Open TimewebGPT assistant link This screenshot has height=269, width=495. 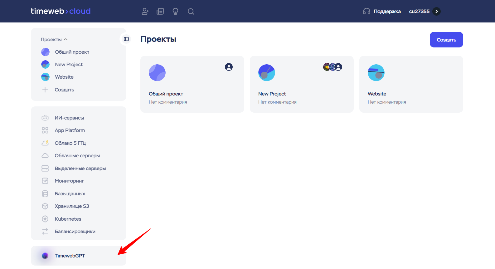pos(79,256)
